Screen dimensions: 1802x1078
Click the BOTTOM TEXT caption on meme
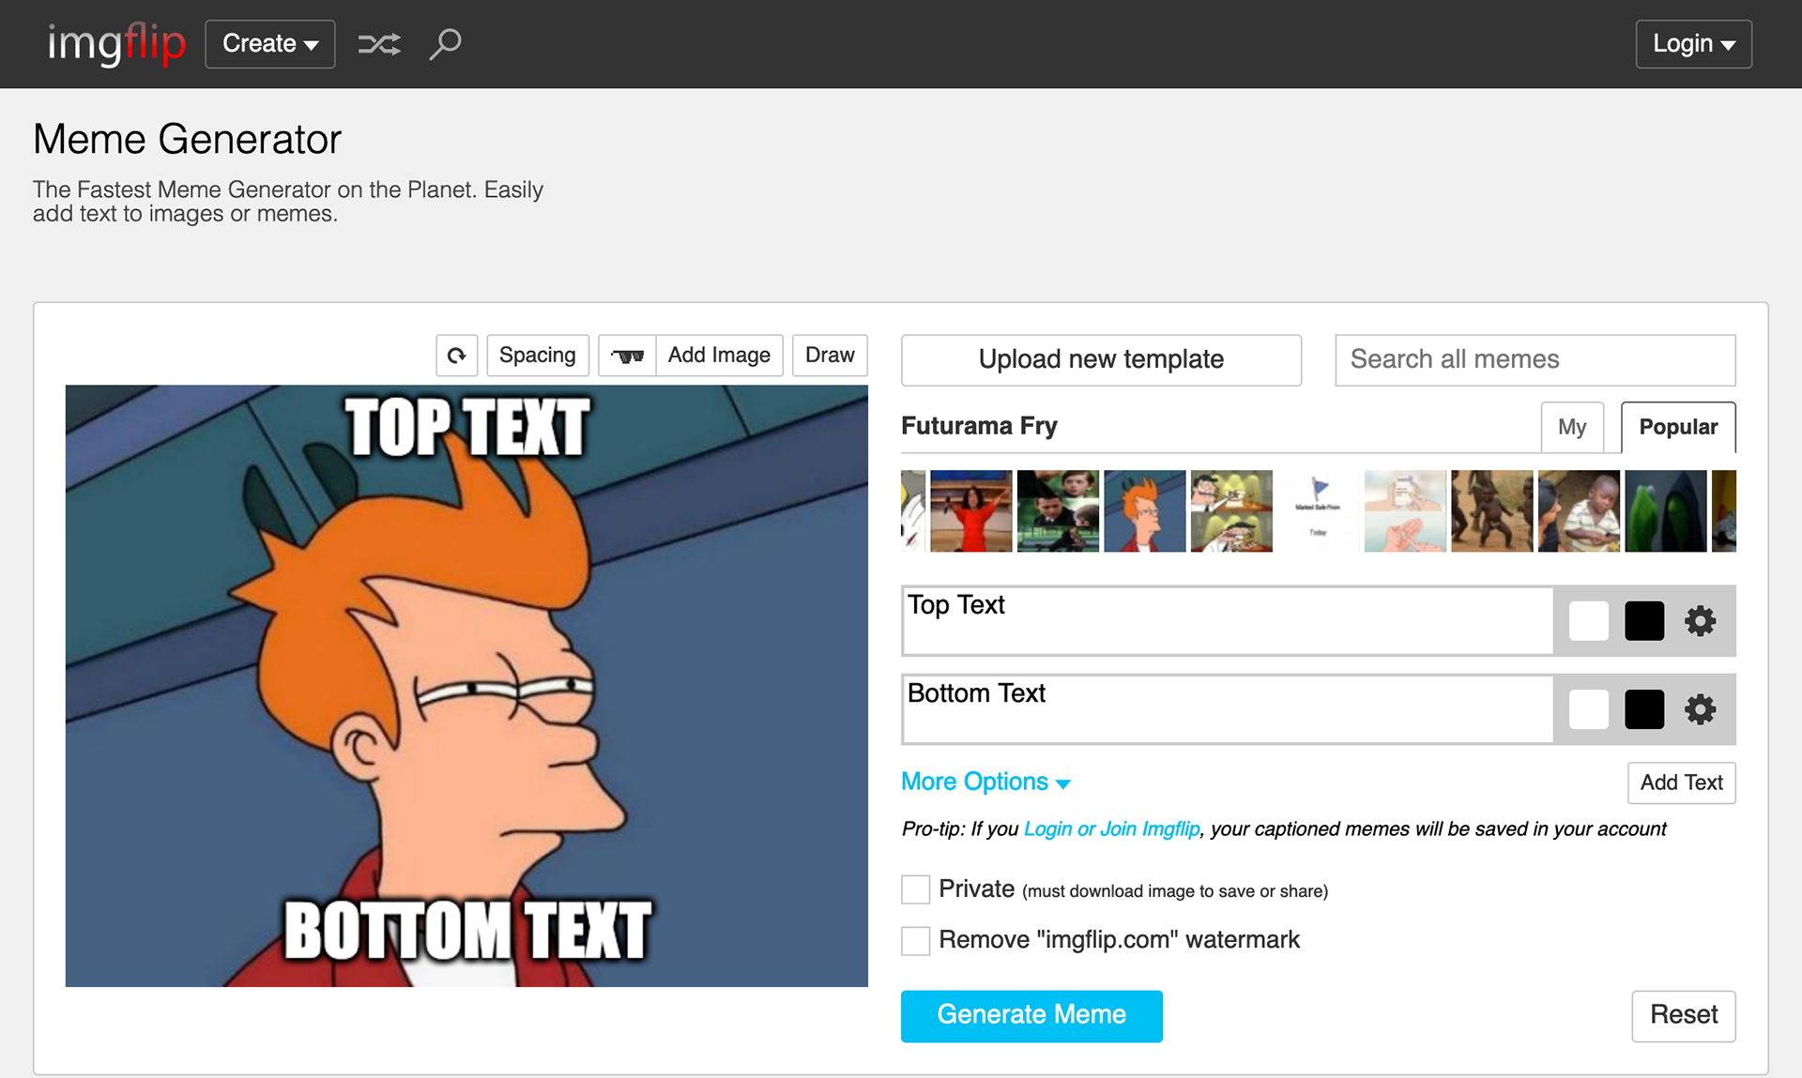(x=467, y=931)
